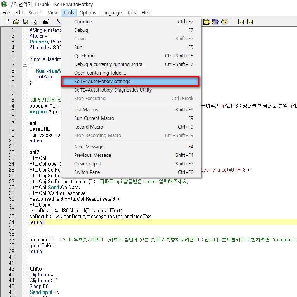Open the Language menu
The height and width of the screenshot is (297, 297).
click(111, 13)
